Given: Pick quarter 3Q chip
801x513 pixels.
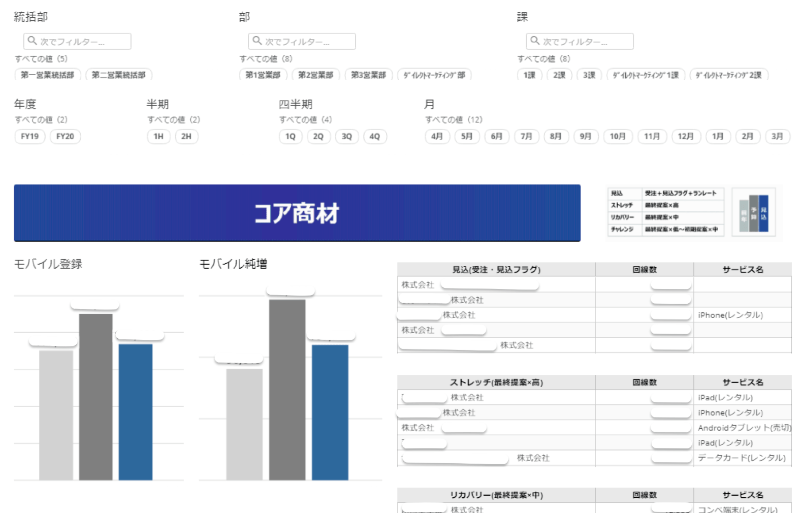Looking at the screenshot, I should 347,136.
